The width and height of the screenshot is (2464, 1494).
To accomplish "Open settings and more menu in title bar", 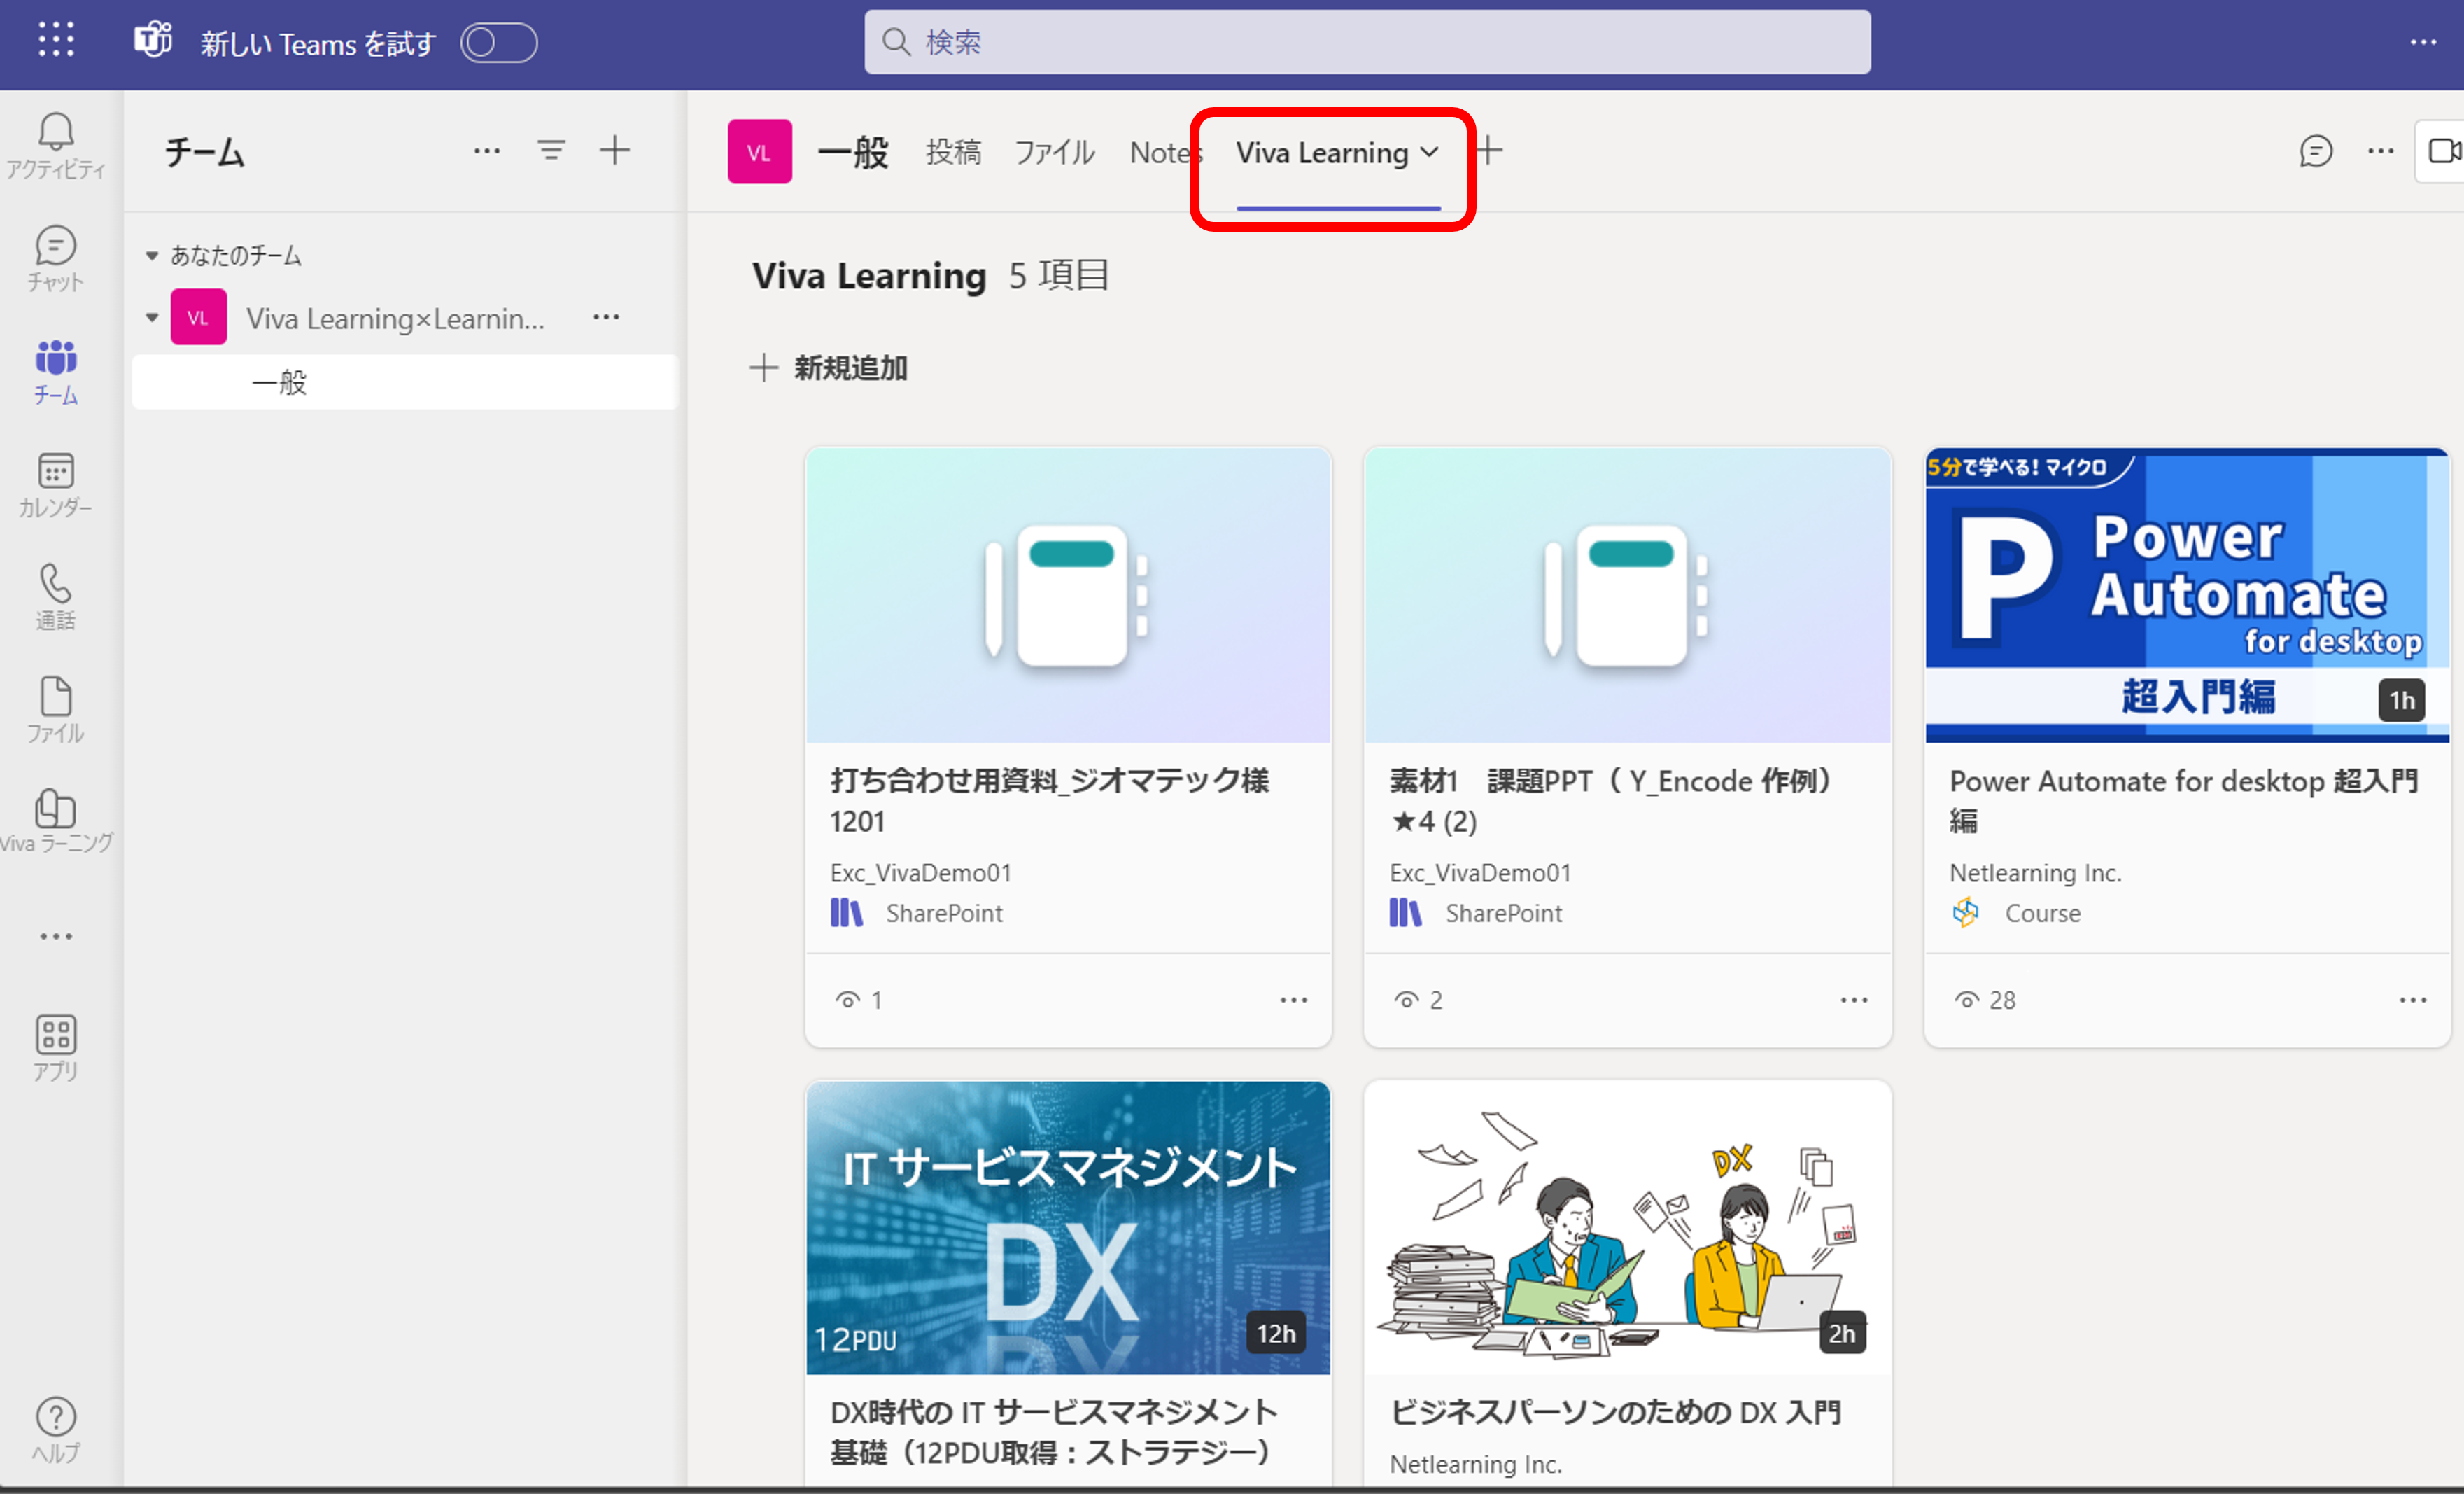I will coord(2423,42).
